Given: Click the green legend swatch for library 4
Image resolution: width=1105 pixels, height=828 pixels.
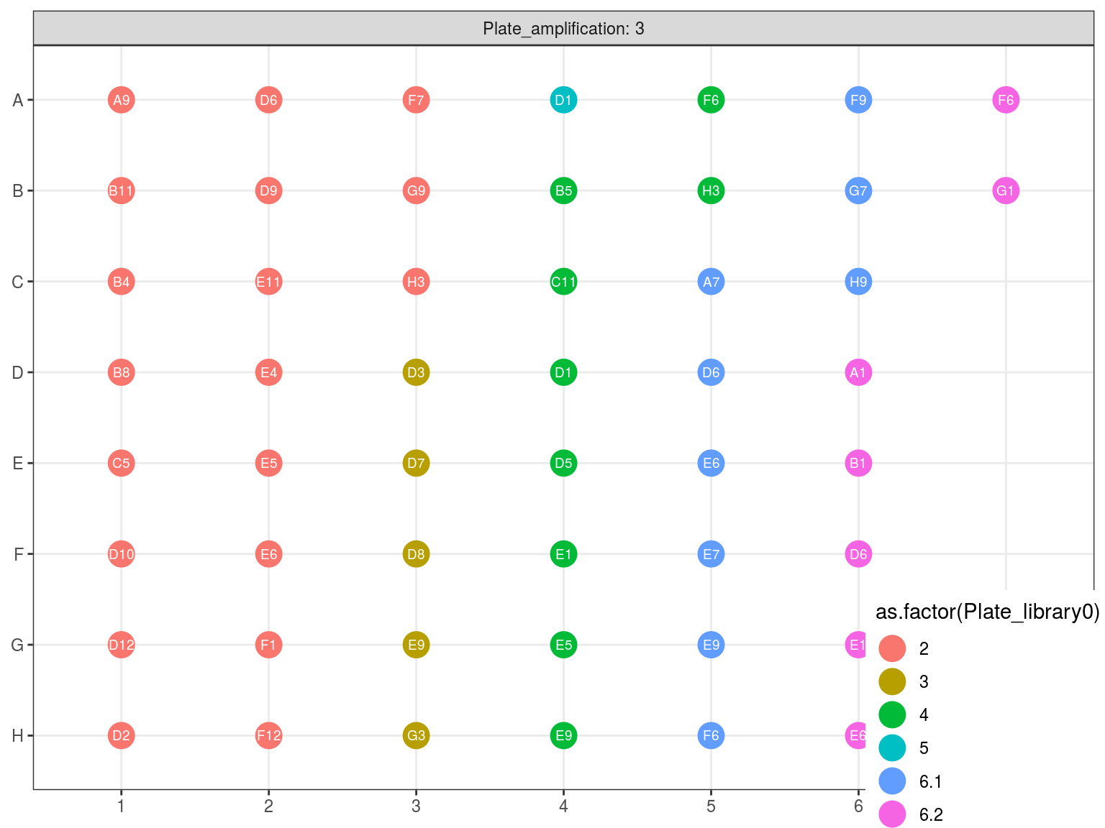Looking at the screenshot, I should click(x=892, y=715).
